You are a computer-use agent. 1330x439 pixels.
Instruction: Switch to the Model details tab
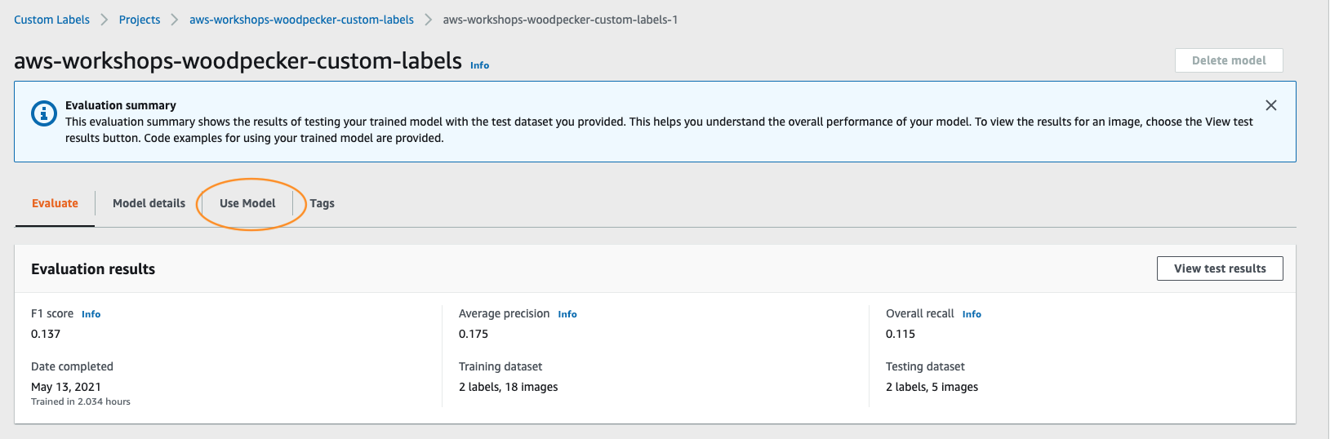tap(149, 203)
